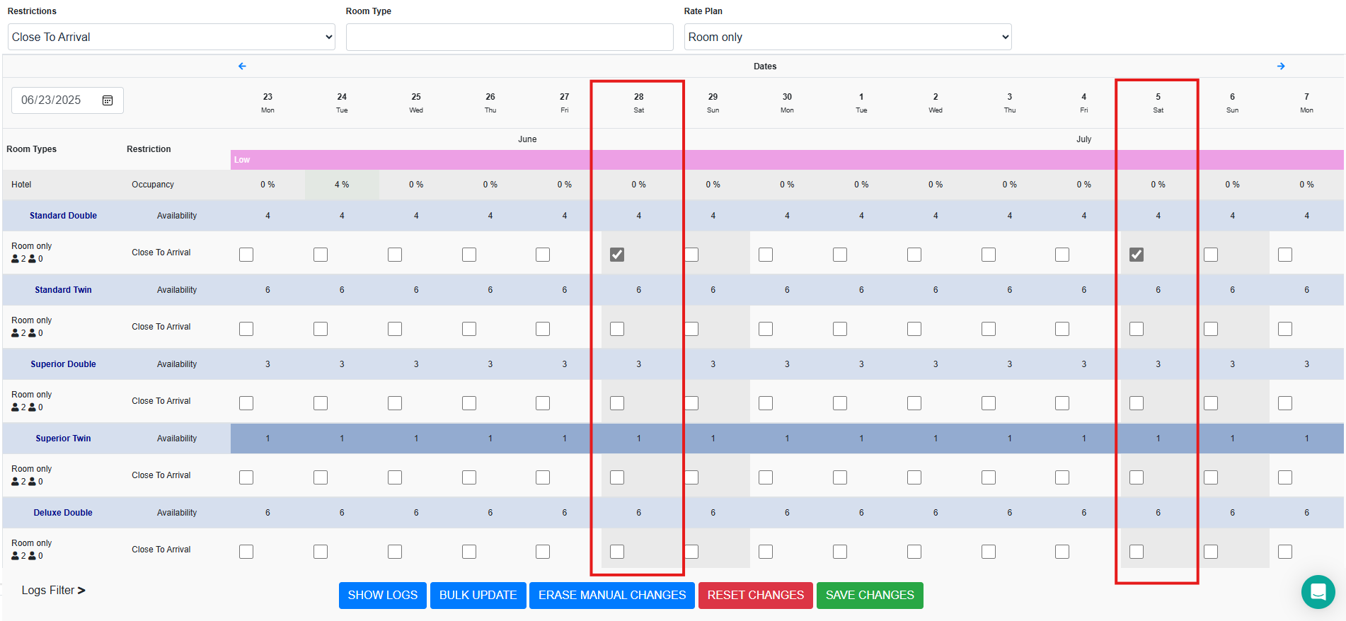Screen dimensions: 1346x621
Task: Select the Deluxe Double room type
Action: (63, 513)
